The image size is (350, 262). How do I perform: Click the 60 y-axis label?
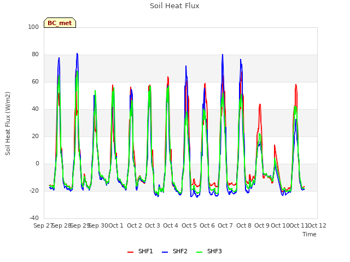pos(35,81)
